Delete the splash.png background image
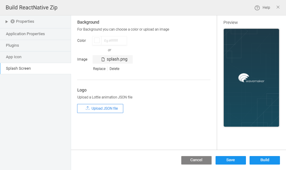286x170 pixels. 114,69
